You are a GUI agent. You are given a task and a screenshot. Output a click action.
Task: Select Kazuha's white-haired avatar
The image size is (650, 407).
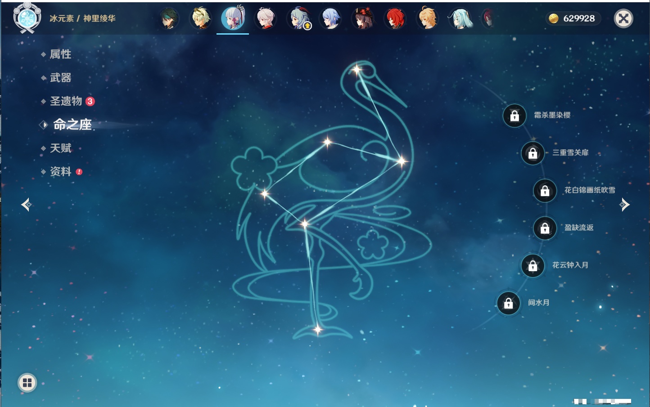pos(266,18)
